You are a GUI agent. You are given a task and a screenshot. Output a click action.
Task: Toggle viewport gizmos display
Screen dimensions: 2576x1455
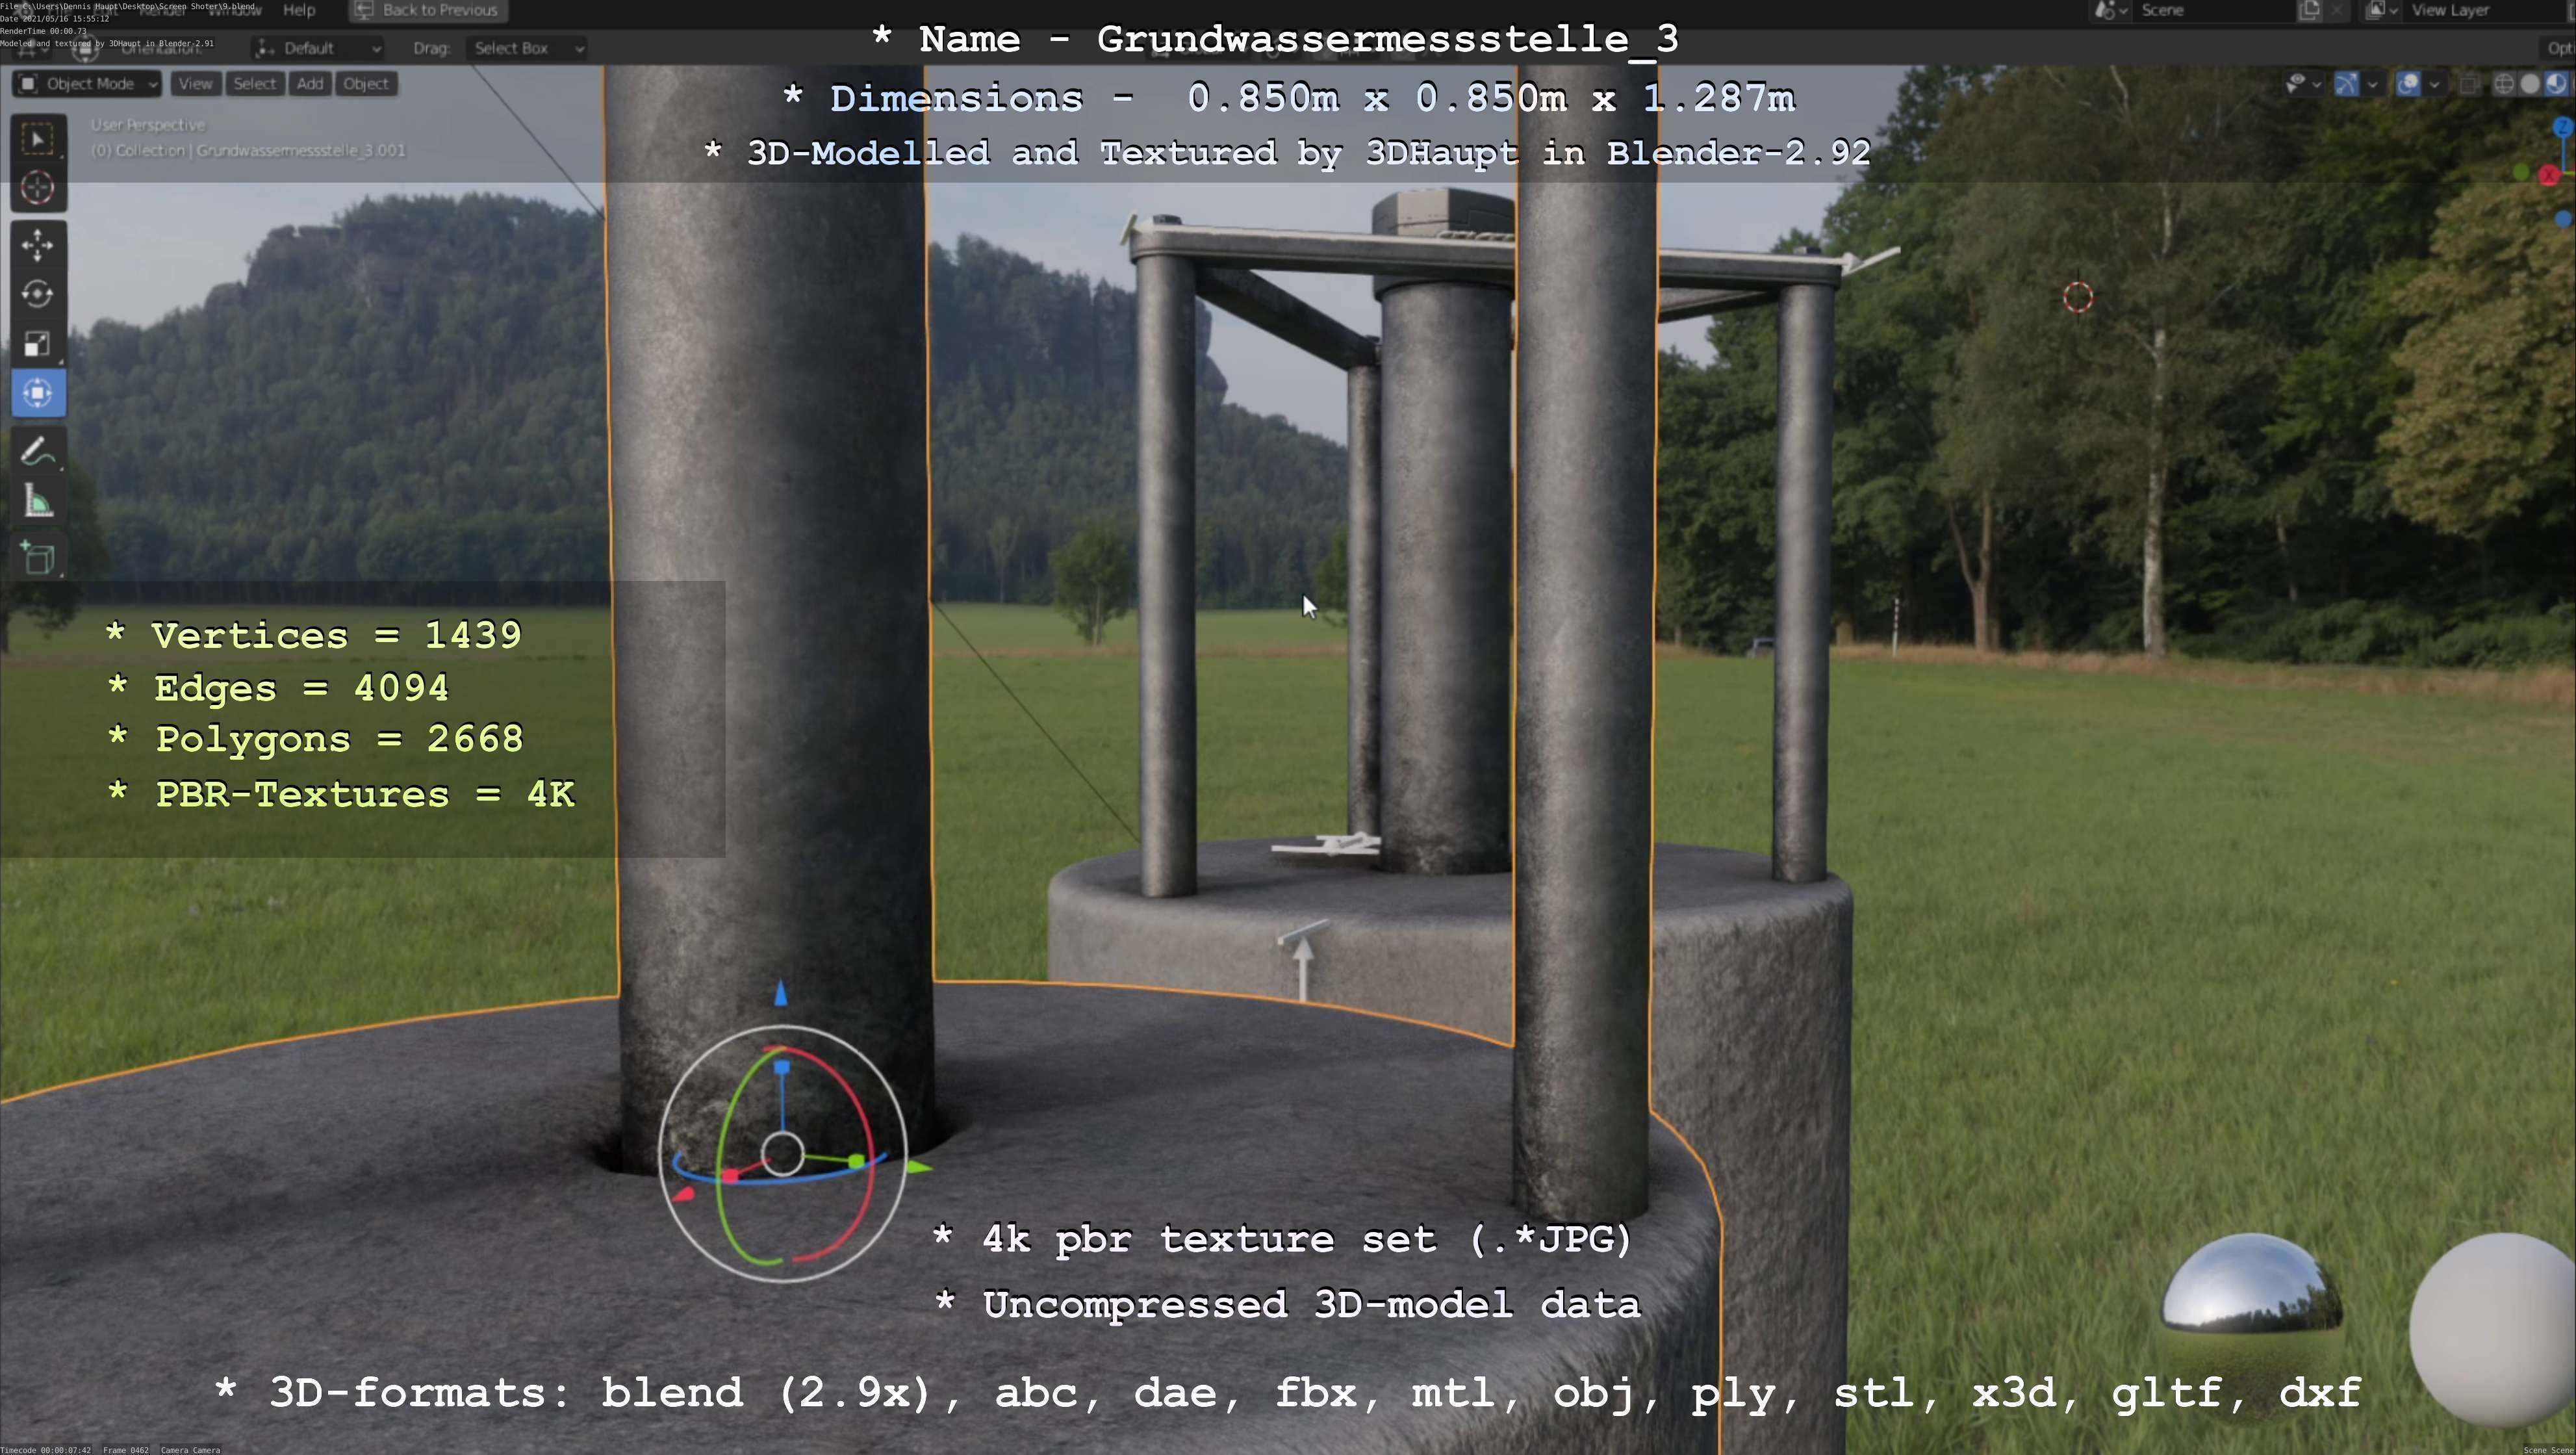(x=2346, y=84)
